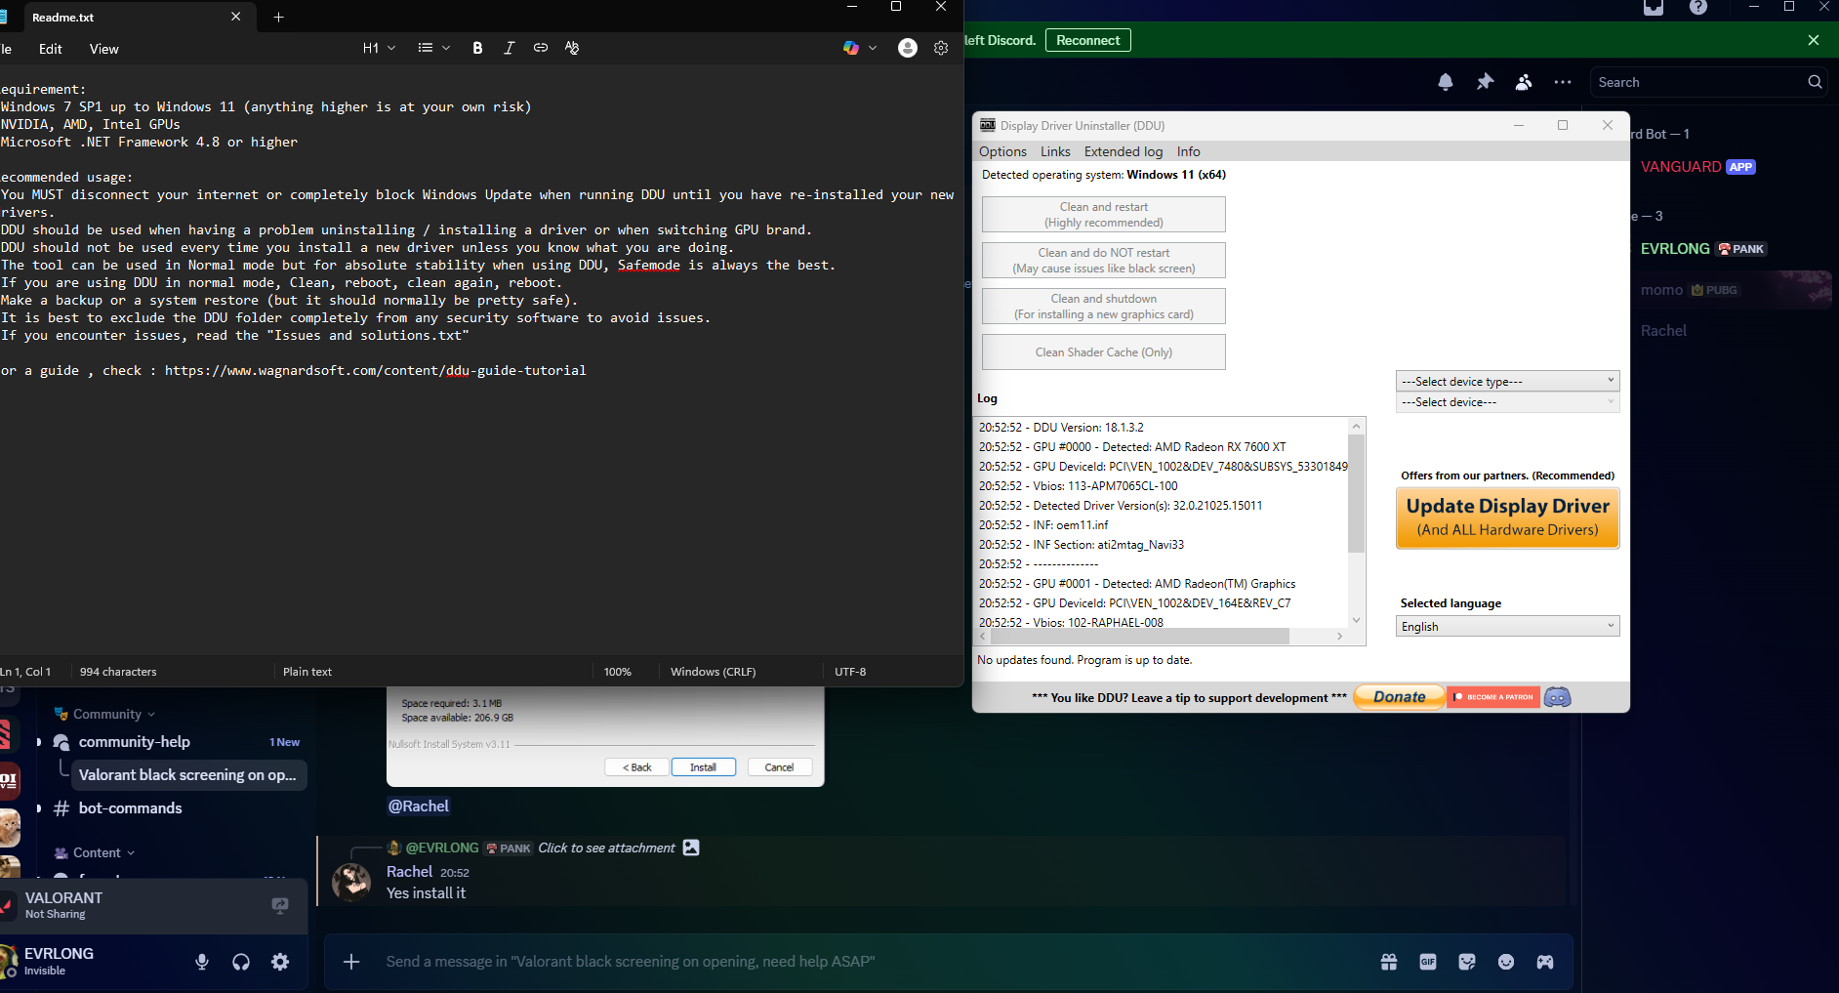Click Clean and restart in DDU
The width and height of the screenshot is (1839, 993).
point(1104,215)
